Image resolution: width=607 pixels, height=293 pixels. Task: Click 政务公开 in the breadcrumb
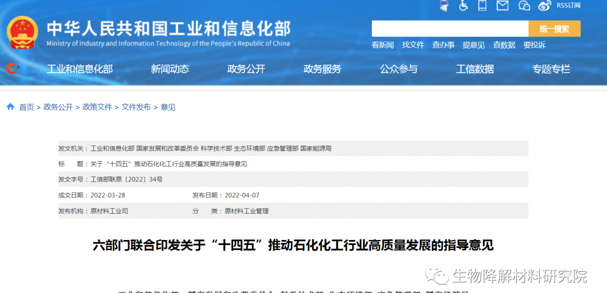[58, 107]
